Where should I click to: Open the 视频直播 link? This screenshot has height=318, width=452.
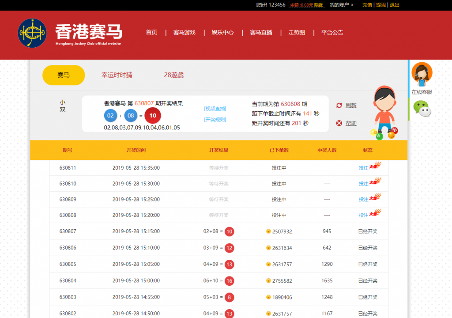click(215, 109)
